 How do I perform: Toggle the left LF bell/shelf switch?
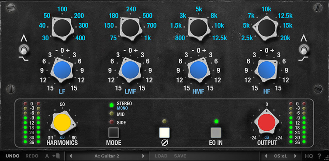click(24, 50)
